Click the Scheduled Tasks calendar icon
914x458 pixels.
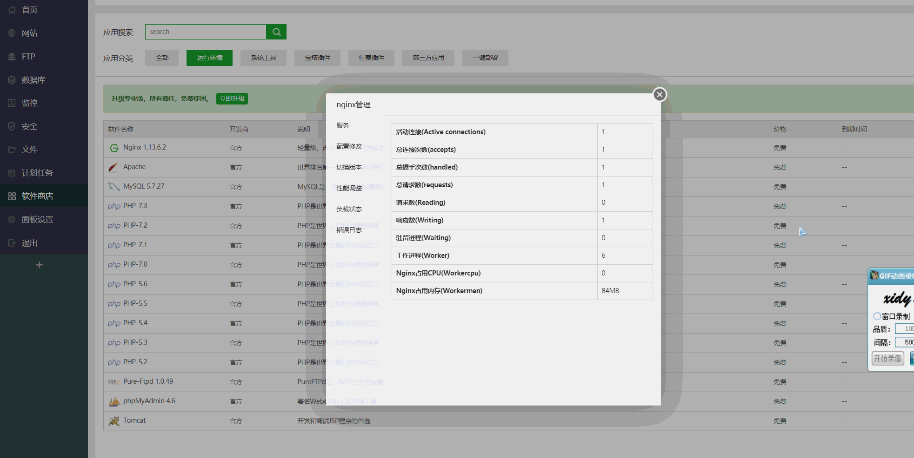pyautogui.click(x=12, y=173)
